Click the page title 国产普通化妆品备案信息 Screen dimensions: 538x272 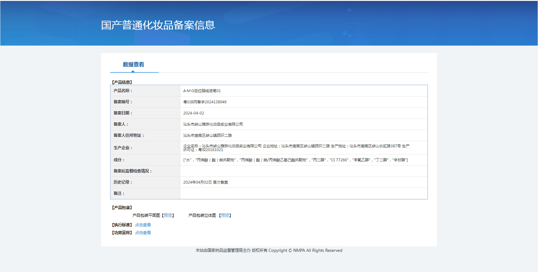coord(158,25)
